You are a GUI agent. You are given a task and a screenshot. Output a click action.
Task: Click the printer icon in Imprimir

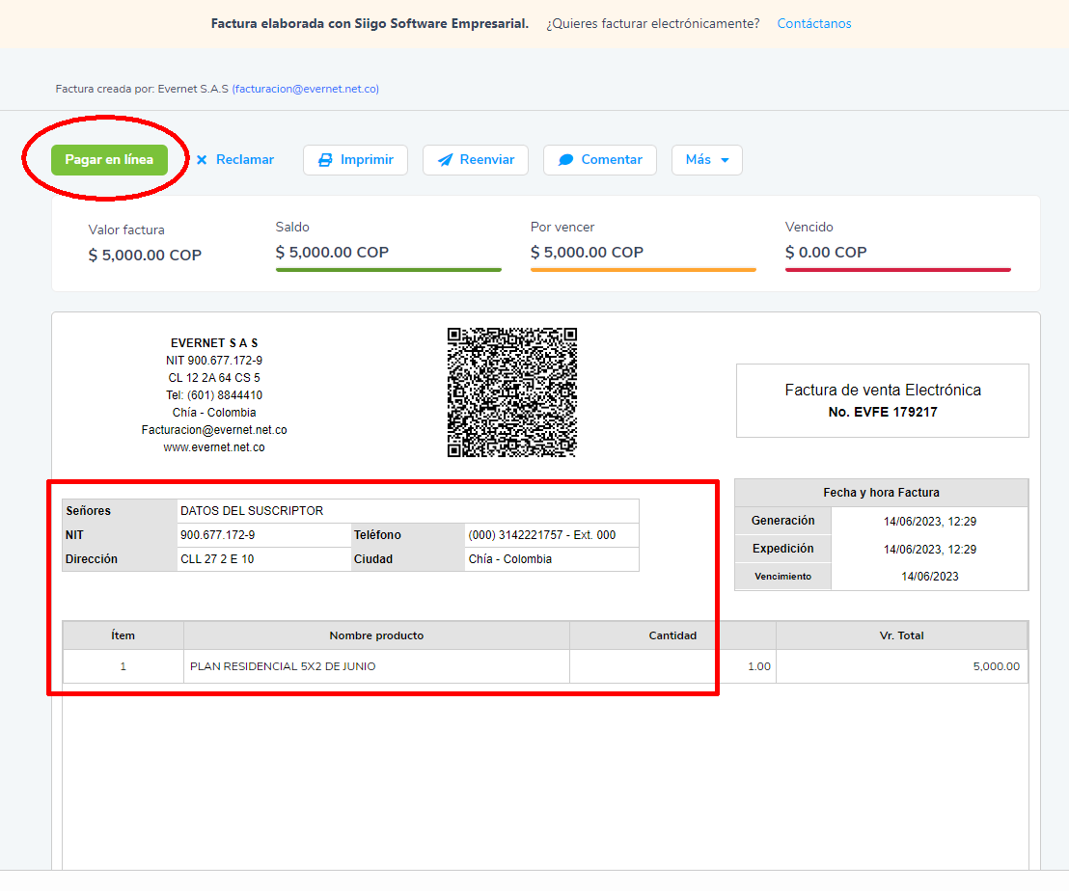pyautogui.click(x=326, y=160)
